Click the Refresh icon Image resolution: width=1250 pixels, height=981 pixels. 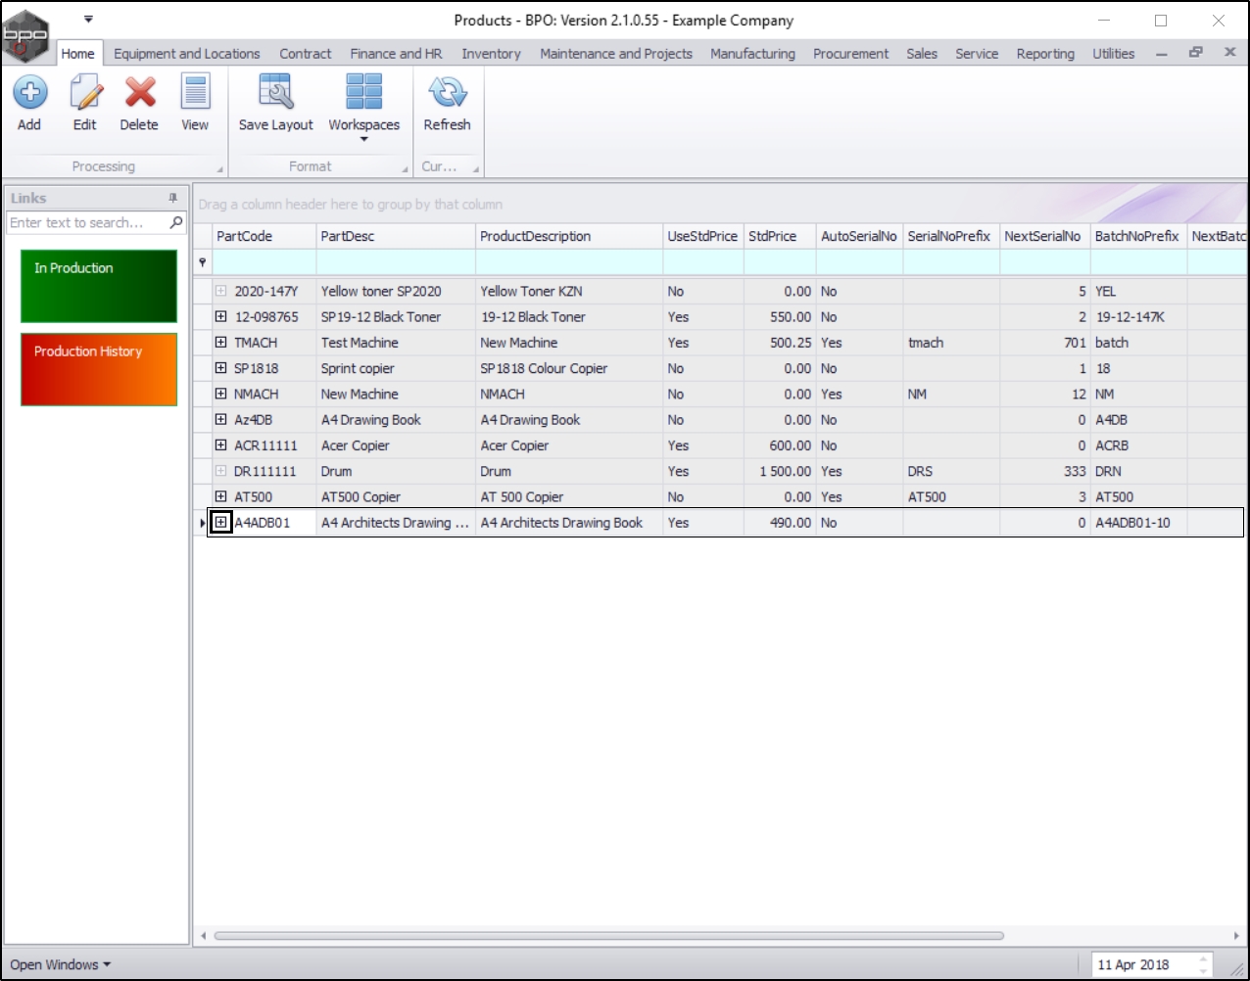447,93
